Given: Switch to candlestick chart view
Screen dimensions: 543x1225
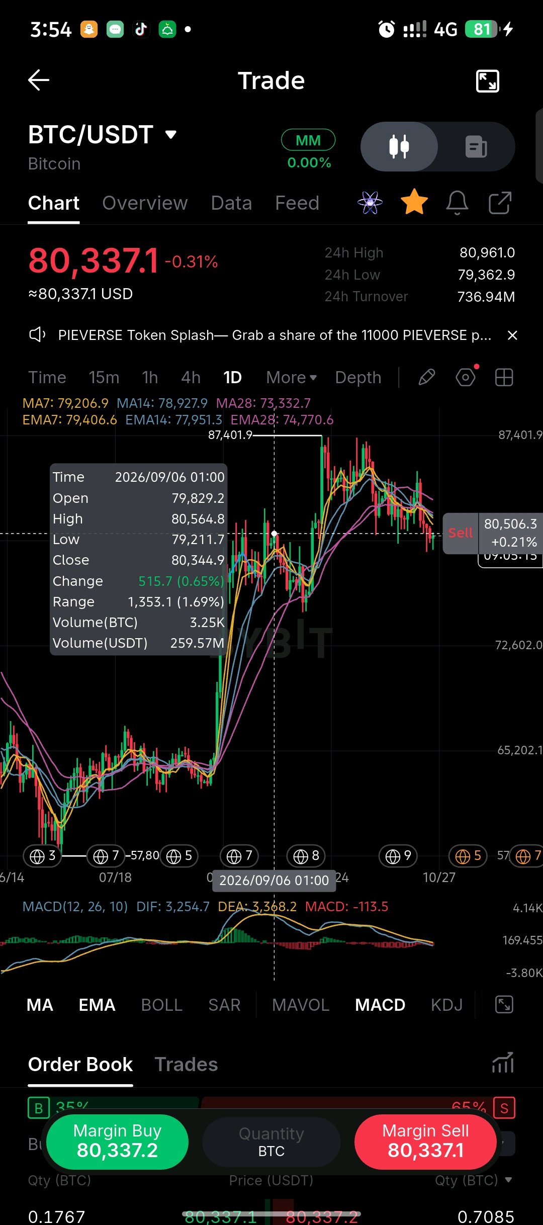Looking at the screenshot, I should click(x=399, y=147).
